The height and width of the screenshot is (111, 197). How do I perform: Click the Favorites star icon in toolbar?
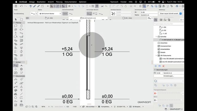click(x=140, y=6)
